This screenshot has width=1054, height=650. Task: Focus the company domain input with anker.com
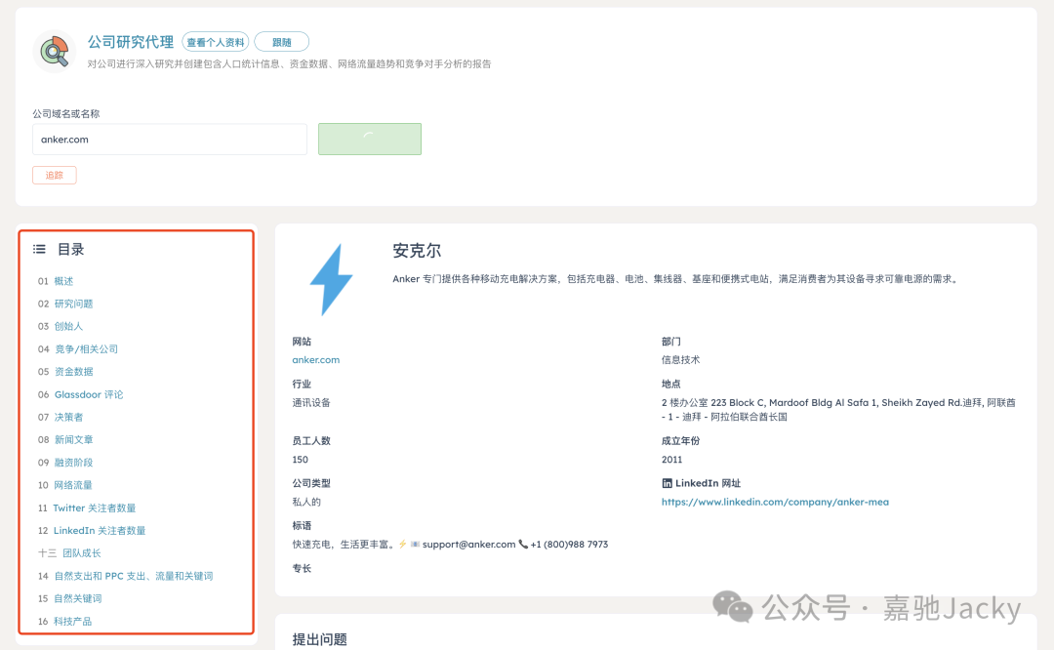pos(170,140)
